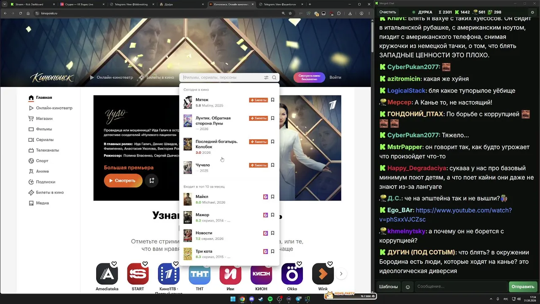540x304 pixels.
Task: Open Магазин in the sidebar
Action: coord(40,119)
